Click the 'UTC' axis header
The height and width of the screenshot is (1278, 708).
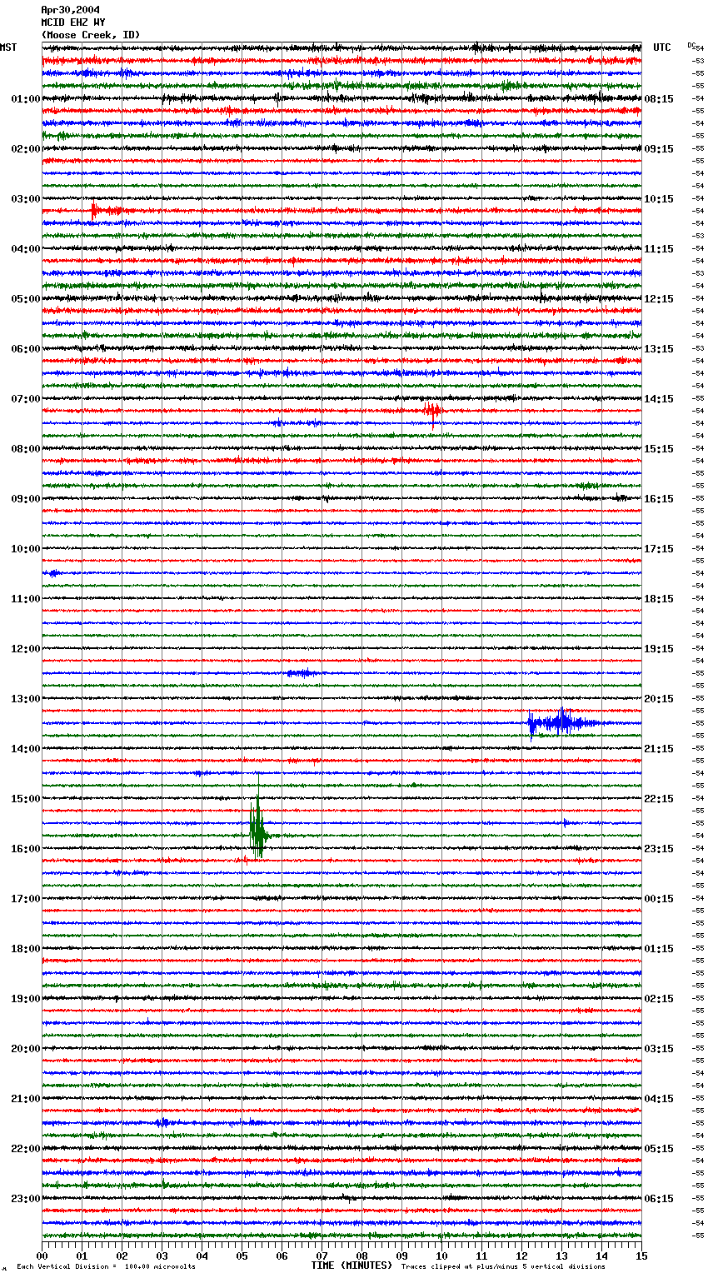[x=662, y=47]
